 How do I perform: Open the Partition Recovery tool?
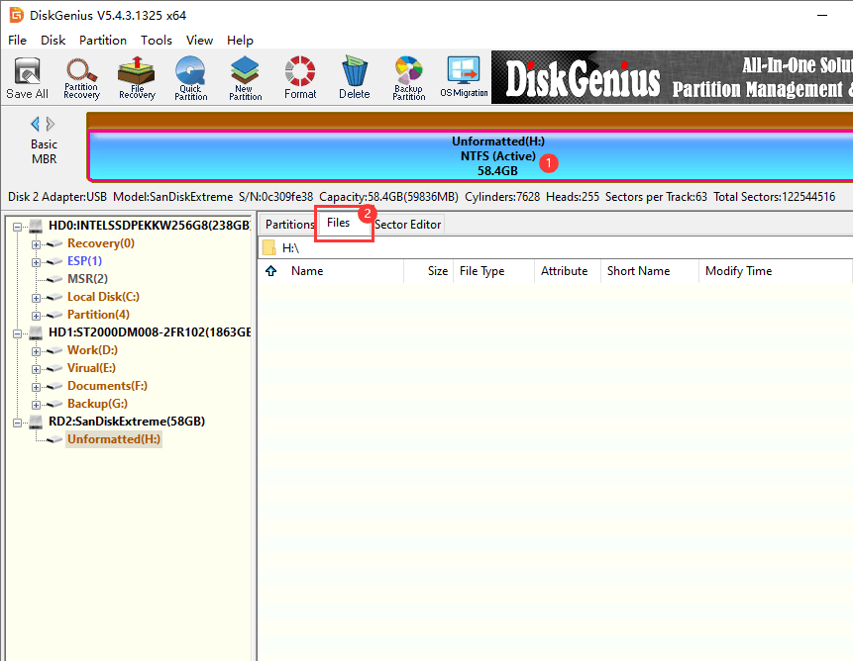tap(81, 77)
